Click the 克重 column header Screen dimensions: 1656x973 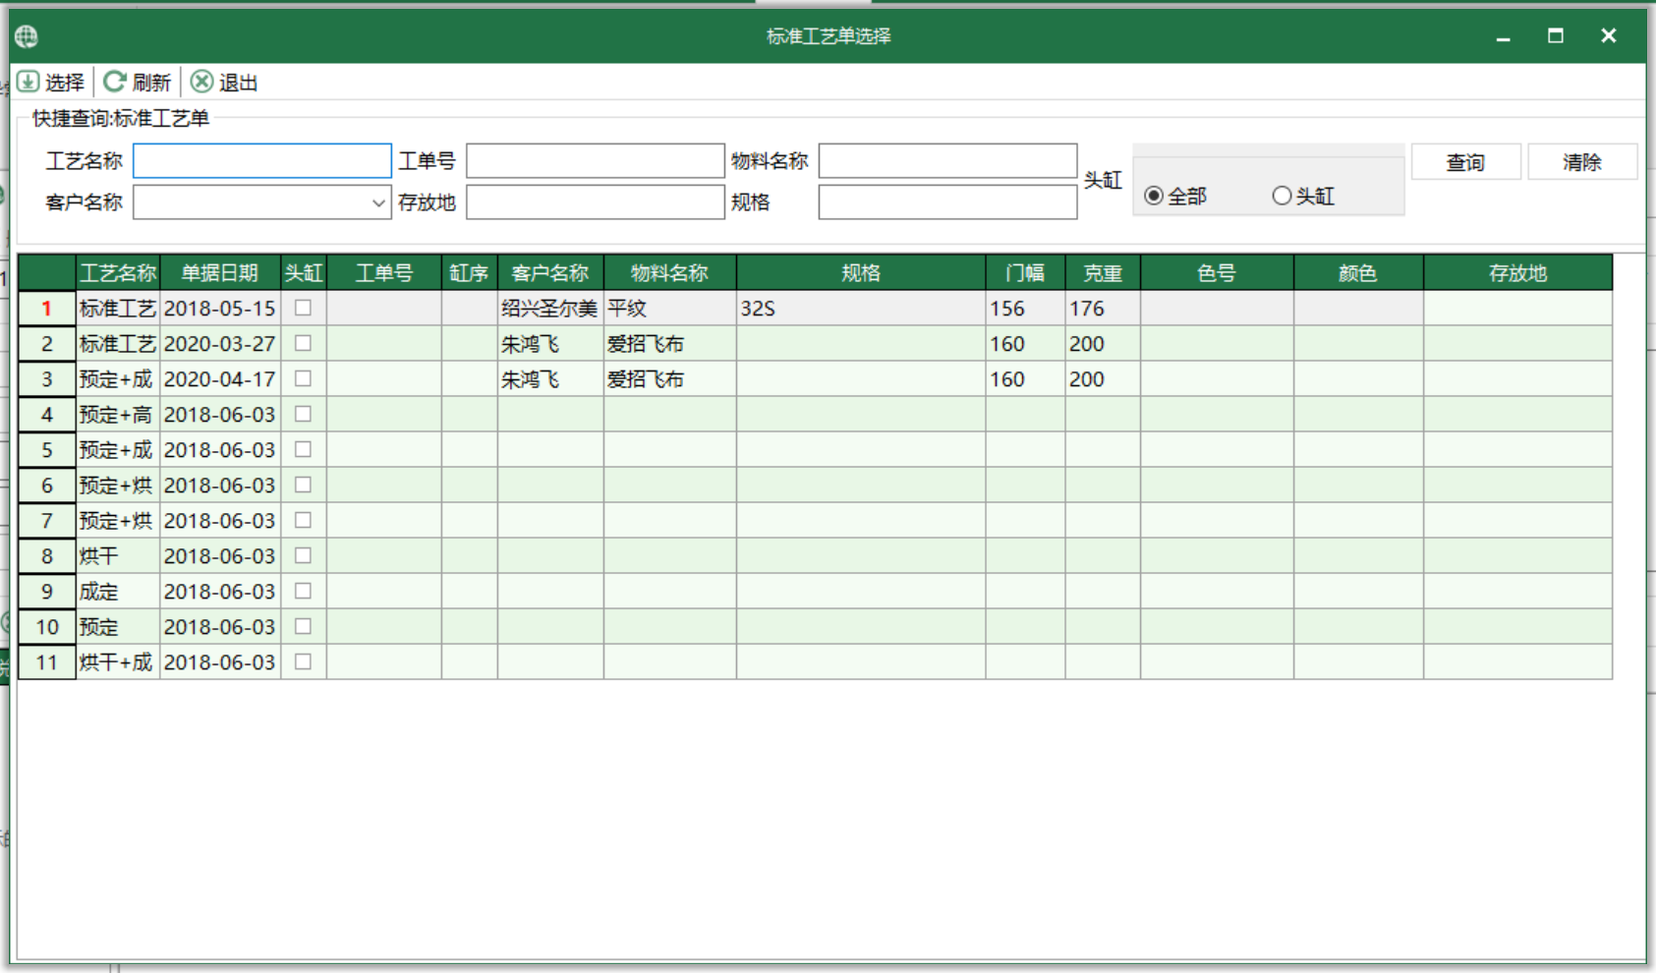(x=1103, y=273)
